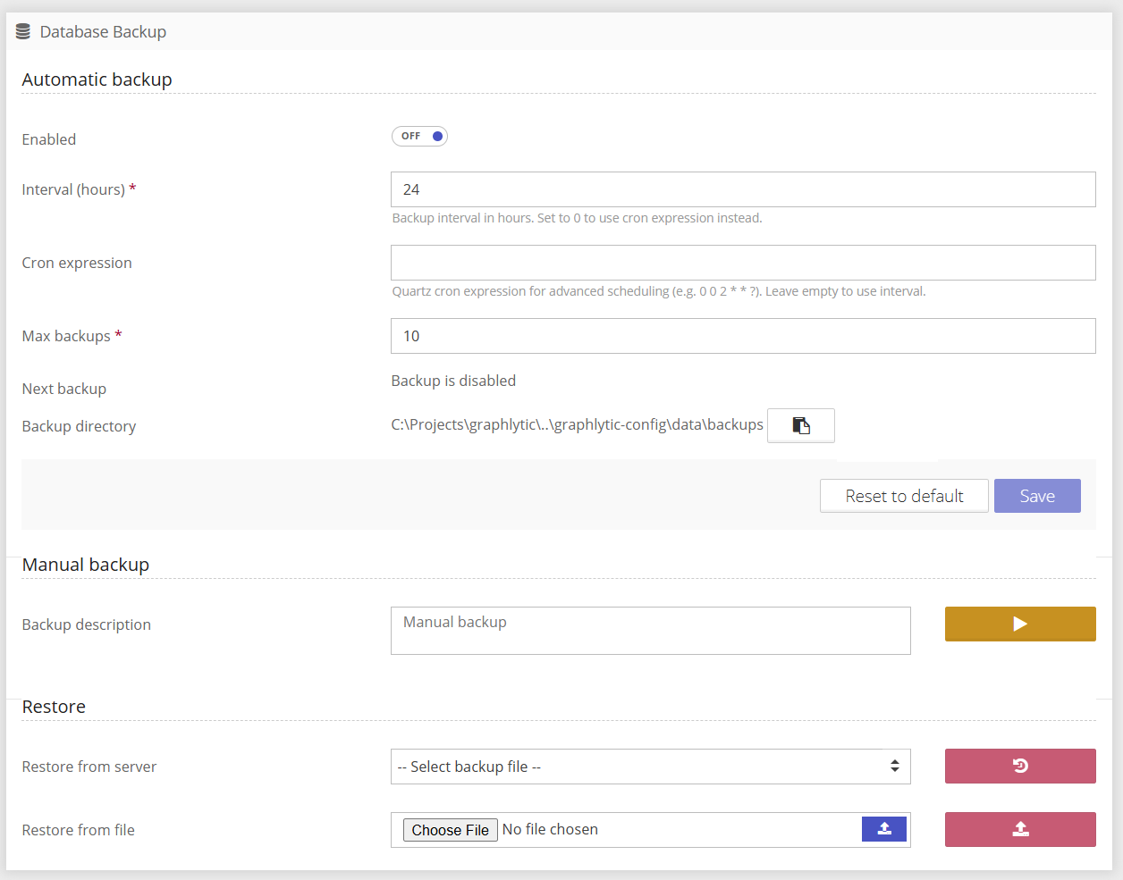The height and width of the screenshot is (880, 1123).
Task: Select the backup directory path text
Action: point(577,424)
